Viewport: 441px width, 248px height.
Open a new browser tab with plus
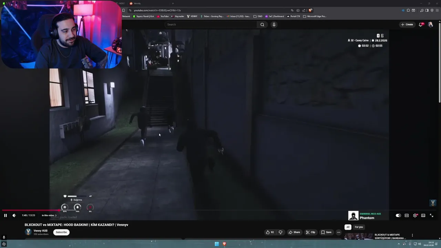pyautogui.click(x=173, y=3)
